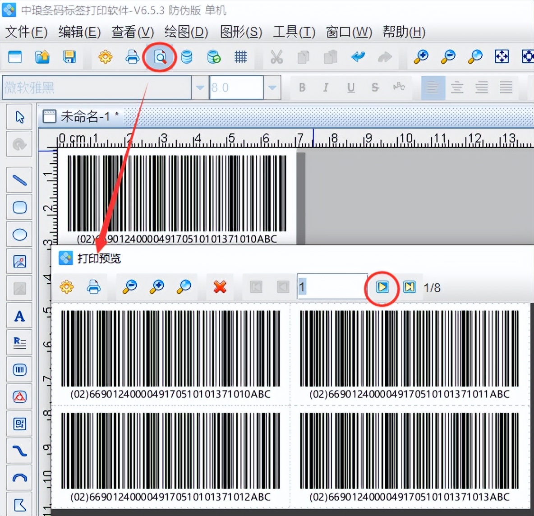Select the ellipse drawing tool

19,235
